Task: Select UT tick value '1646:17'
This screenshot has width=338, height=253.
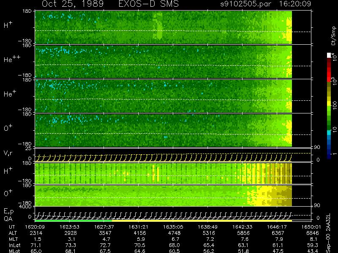Action: (277, 227)
